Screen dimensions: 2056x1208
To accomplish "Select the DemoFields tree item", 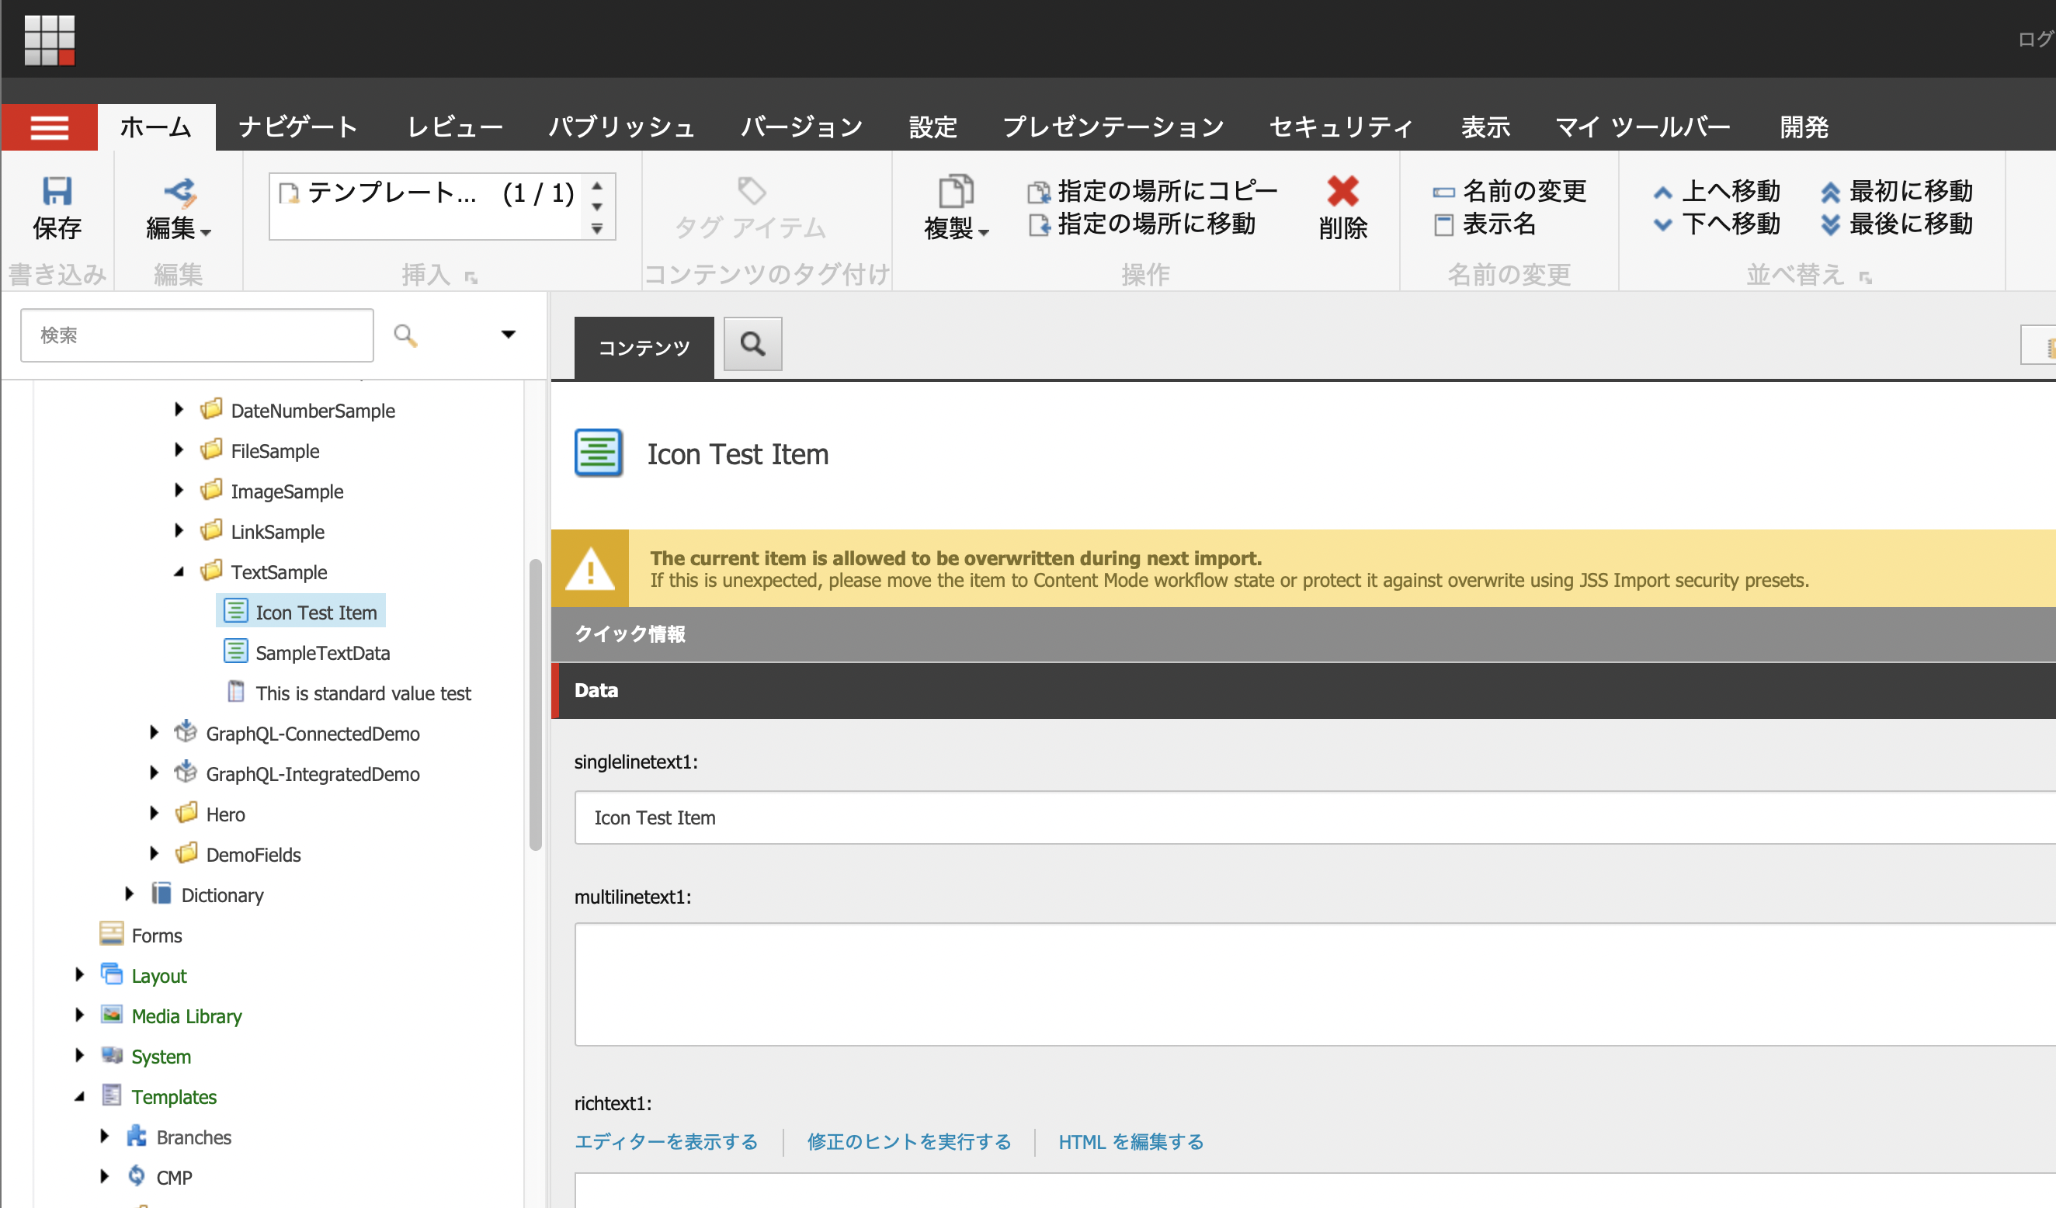I will 253,854.
